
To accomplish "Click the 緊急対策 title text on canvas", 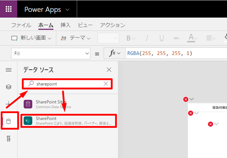I will [219, 108].
